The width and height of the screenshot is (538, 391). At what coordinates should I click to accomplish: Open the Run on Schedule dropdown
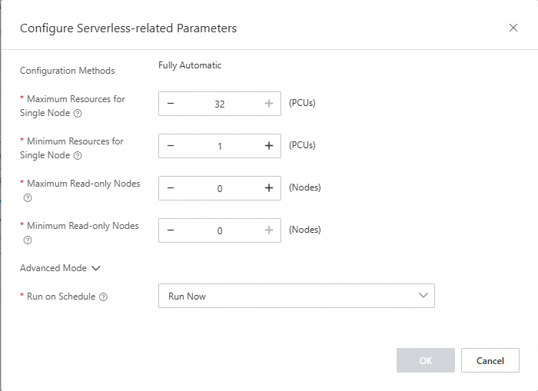click(296, 296)
